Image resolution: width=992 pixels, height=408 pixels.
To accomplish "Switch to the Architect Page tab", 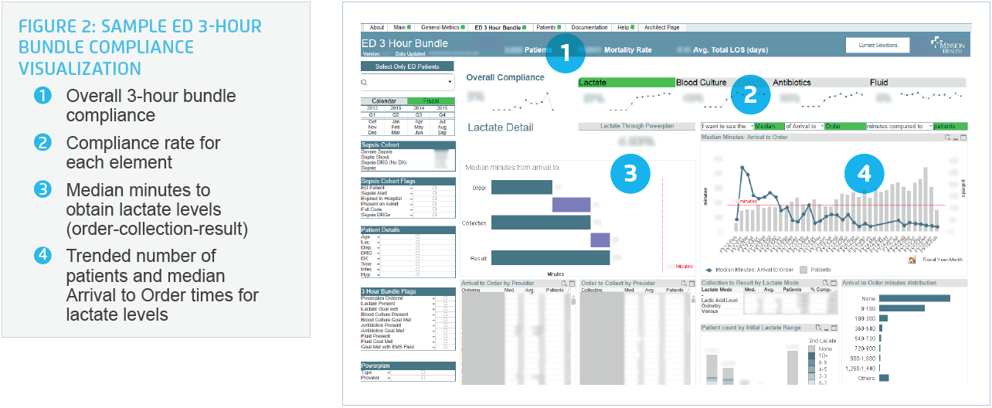I will tap(662, 27).
